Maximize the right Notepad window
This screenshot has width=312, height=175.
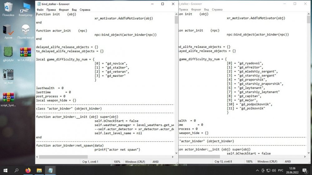click(295, 4)
